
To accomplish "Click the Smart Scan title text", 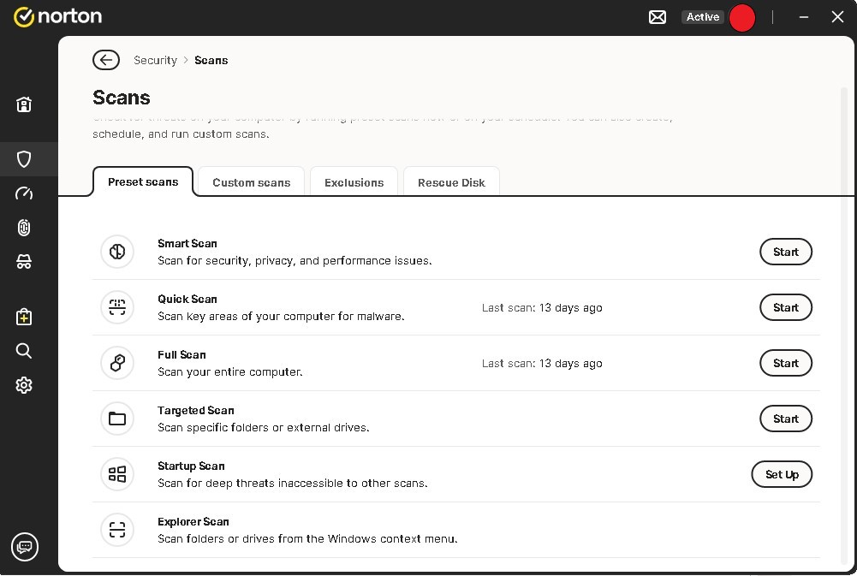I will [187, 243].
